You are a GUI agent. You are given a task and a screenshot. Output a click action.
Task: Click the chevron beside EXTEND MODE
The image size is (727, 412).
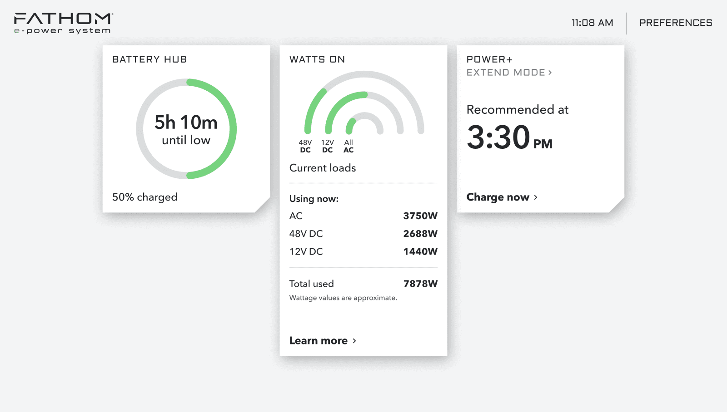point(550,73)
